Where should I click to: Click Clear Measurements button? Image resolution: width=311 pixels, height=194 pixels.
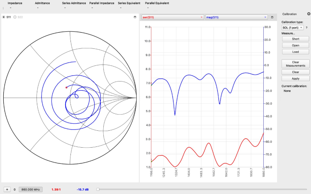tap(295, 64)
